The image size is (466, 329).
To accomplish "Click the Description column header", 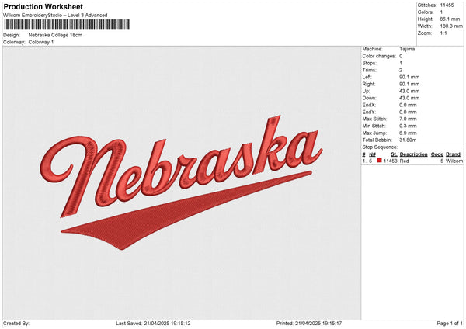I will coord(413,154).
